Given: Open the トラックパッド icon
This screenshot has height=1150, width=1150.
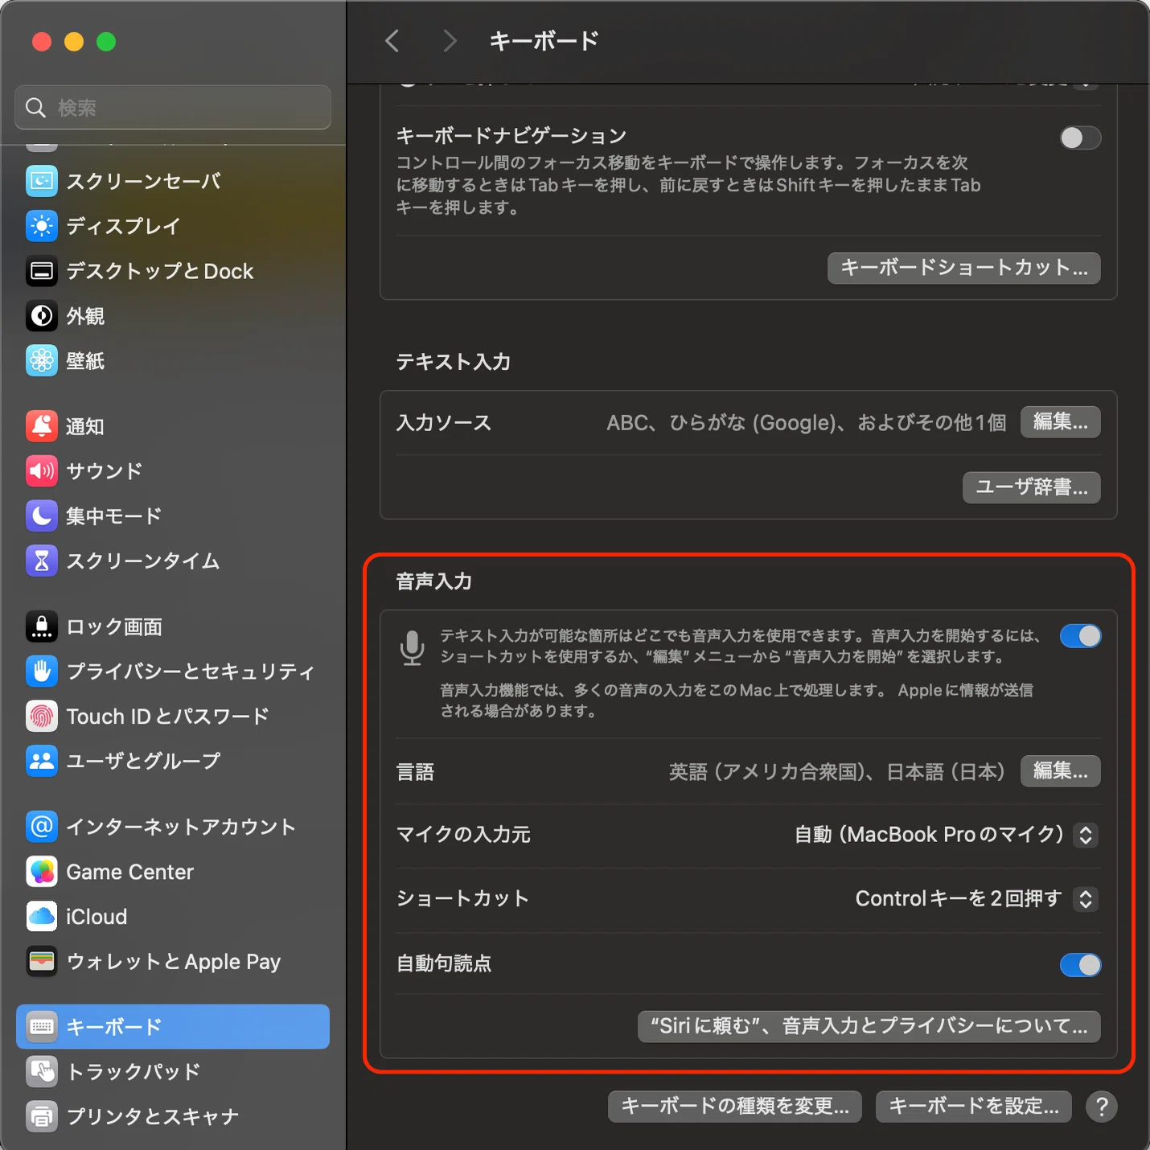Looking at the screenshot, I should 42,1071.
